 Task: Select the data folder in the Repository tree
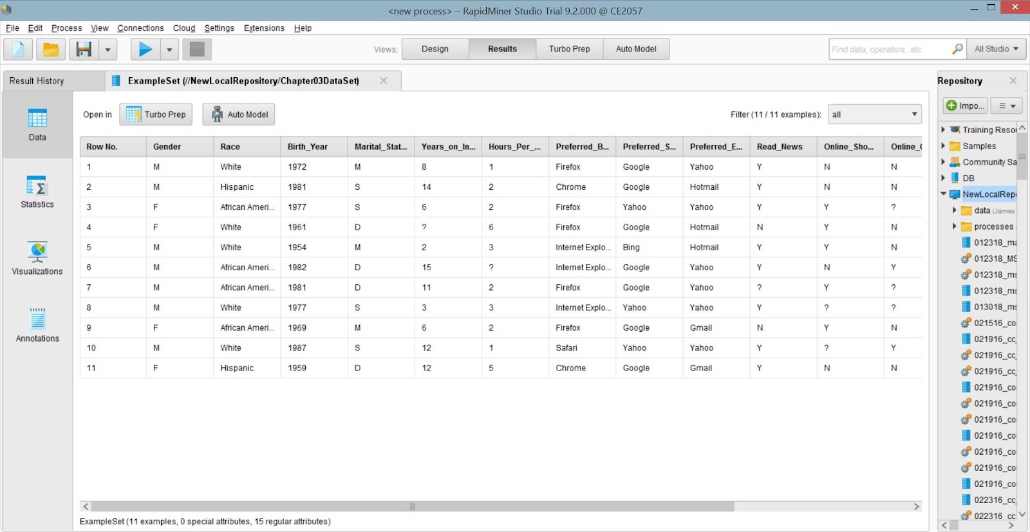point(988,210)
